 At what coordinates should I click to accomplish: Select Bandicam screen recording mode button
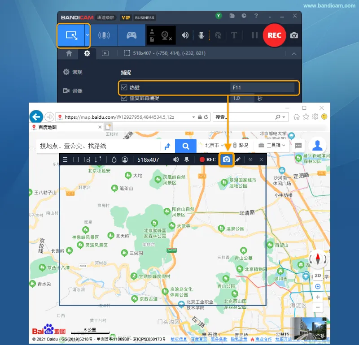[71, 35]
